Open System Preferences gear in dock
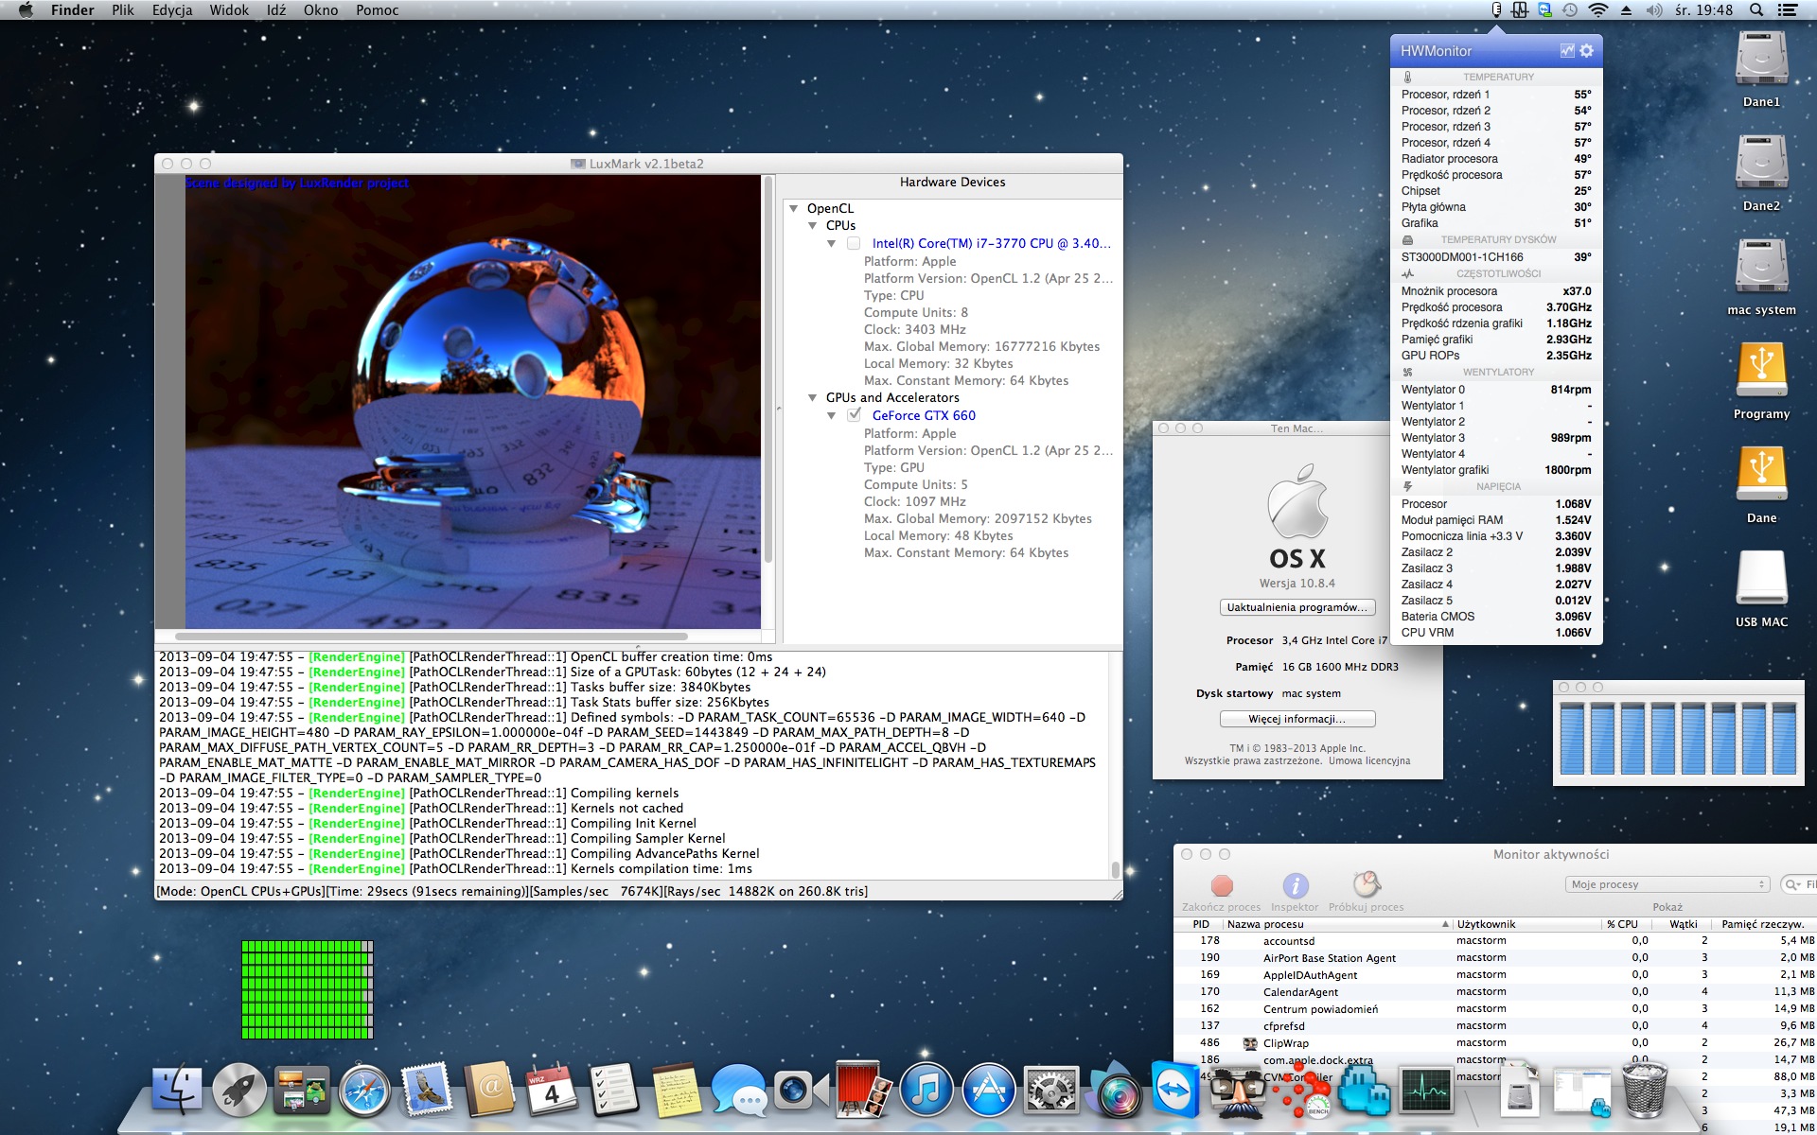The image size is (1817, 1135). click(x=1050, y=1091)
